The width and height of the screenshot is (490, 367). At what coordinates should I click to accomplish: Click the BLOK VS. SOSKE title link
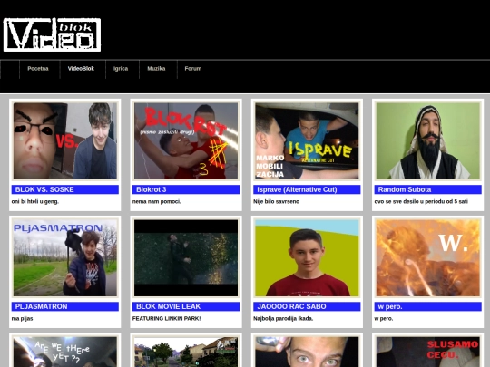pos(65,189)
